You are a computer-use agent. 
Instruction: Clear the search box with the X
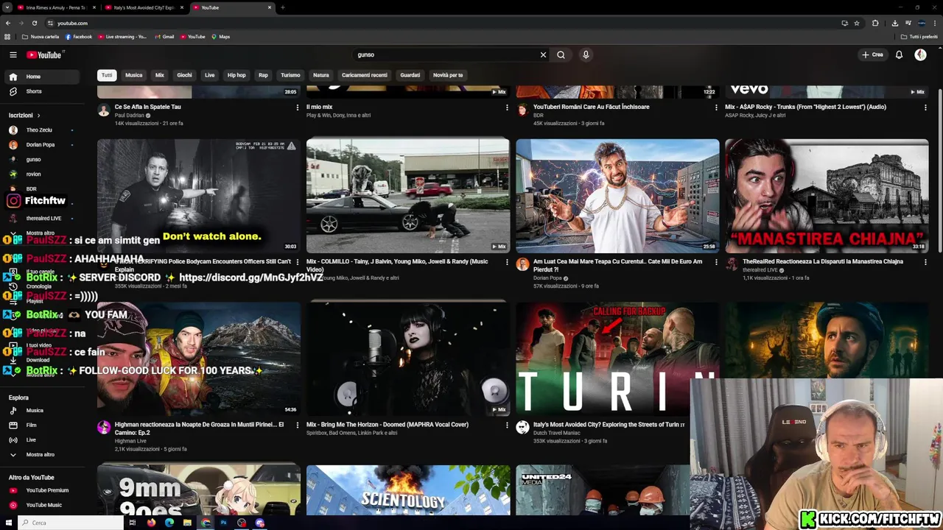543,54
